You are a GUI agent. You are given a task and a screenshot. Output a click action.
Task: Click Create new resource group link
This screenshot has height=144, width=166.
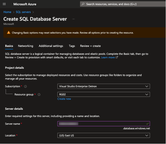(64, 99)
